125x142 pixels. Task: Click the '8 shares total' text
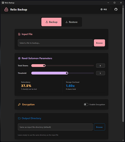(x=71, y=89)
